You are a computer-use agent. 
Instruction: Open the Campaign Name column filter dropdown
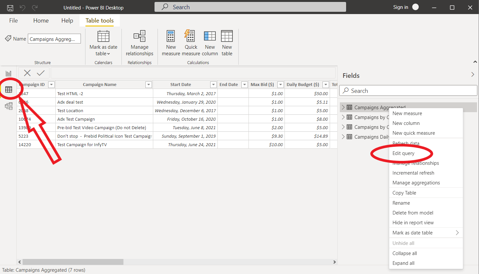(x=149, y=85)
